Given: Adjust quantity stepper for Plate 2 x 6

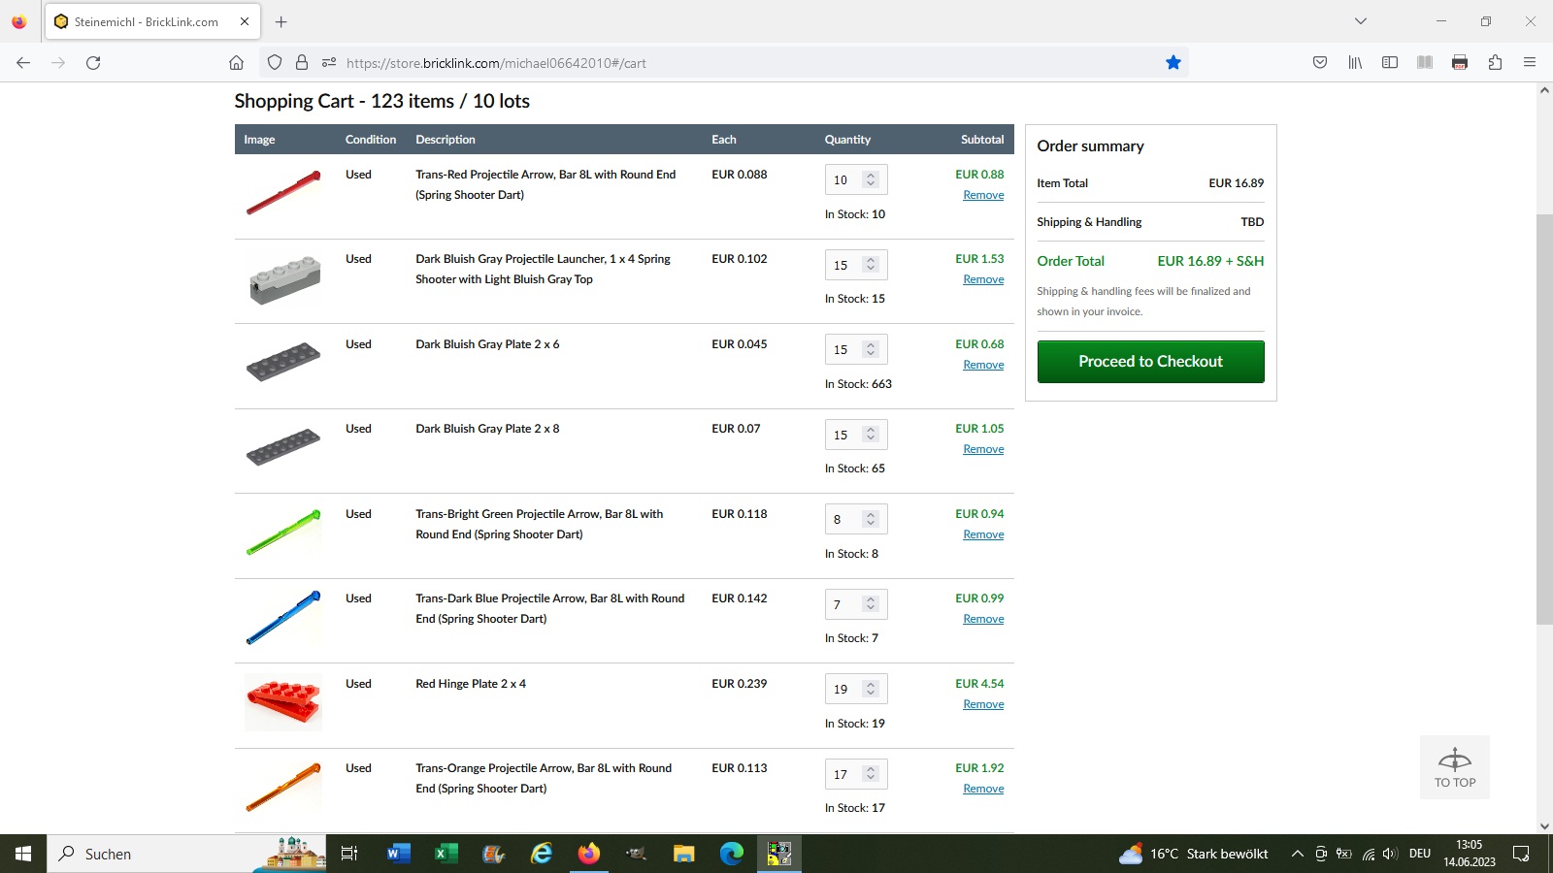Looking at the screenshot, I should tap(871, 349).
